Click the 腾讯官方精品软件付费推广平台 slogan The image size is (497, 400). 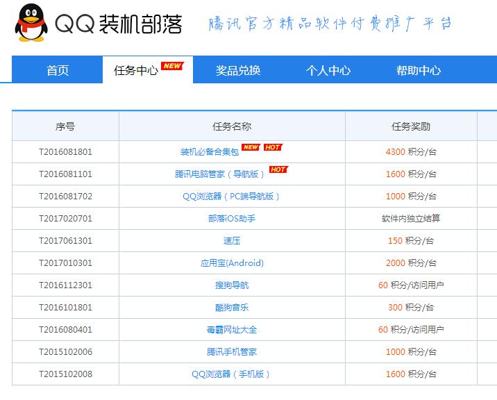(330, 24)
